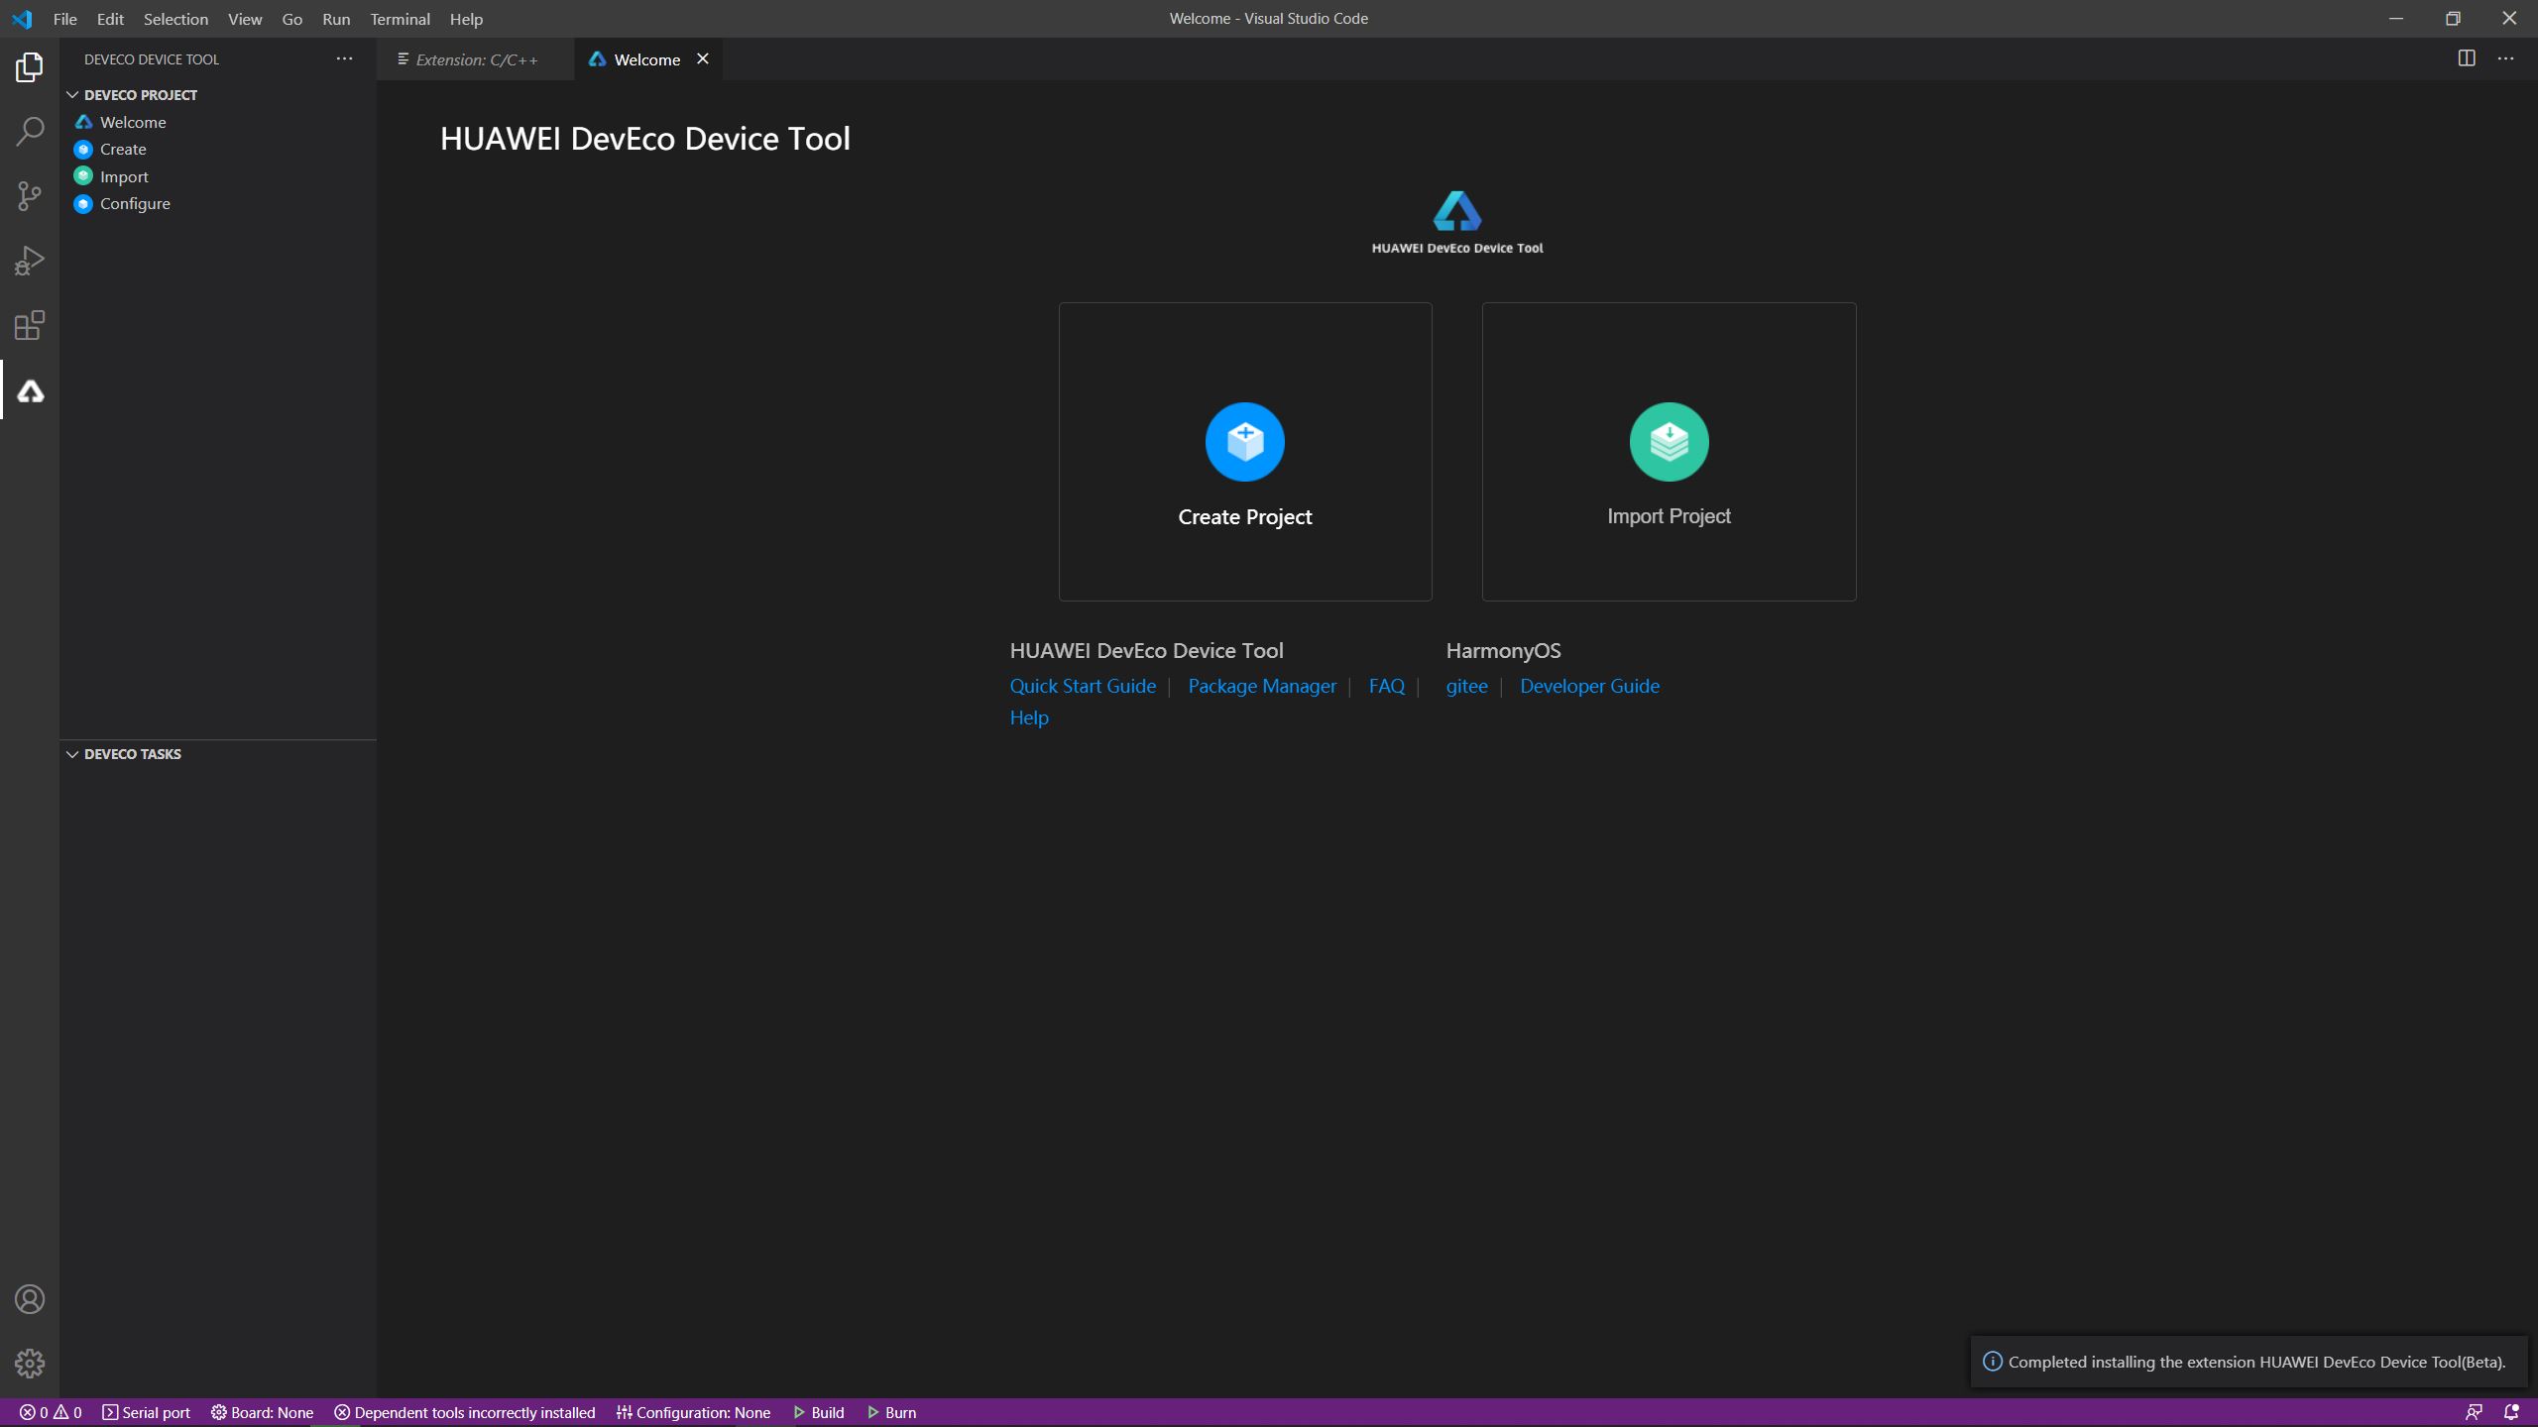Select Welcome in the DevEco Project tree
Image resolution: width=2538 pixels, height=1427 pixels.
[x=217, y=122]
